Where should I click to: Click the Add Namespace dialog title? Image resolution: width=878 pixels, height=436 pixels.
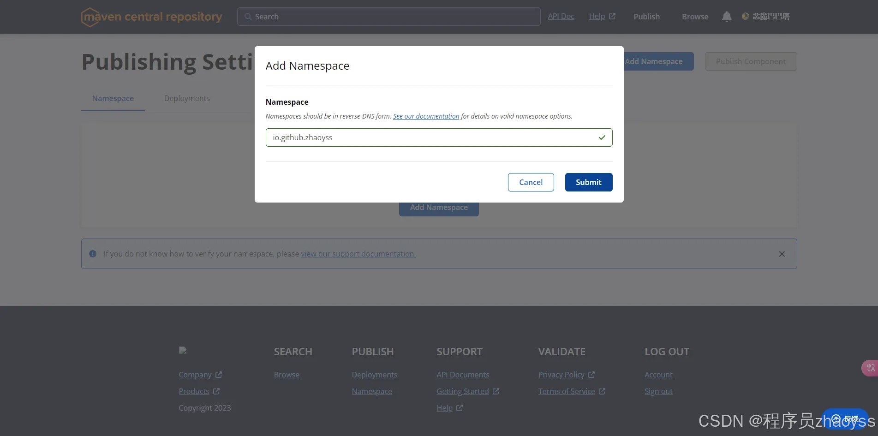coord(307,66)
